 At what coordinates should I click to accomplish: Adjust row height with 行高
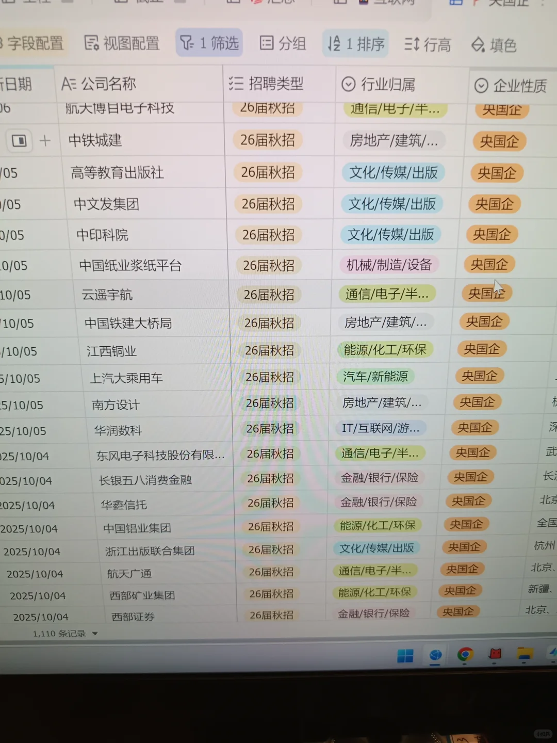tap(428, 45)
